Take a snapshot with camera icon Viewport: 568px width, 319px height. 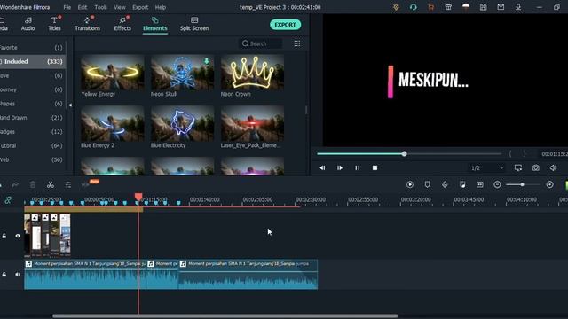tap(536, 167)
